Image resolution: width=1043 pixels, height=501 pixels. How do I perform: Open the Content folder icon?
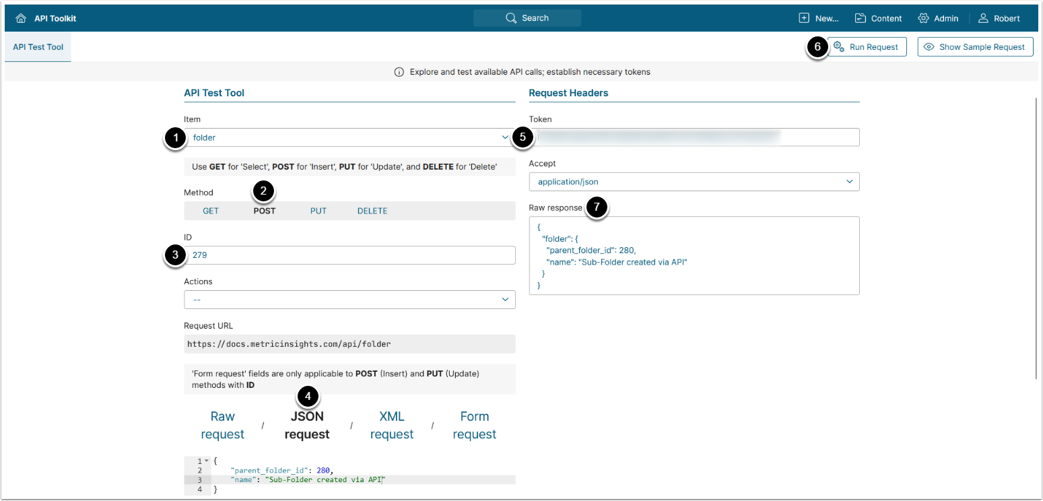[861, 18]
